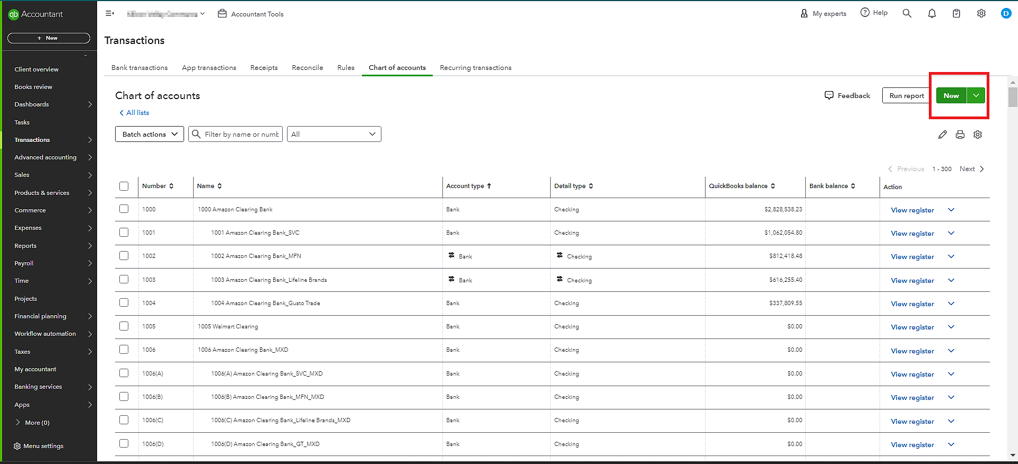Image resolution: width=1018 pixels, height=464 pixels.
Task: Open the clipboard tasks icon
Action: (956, 13)
